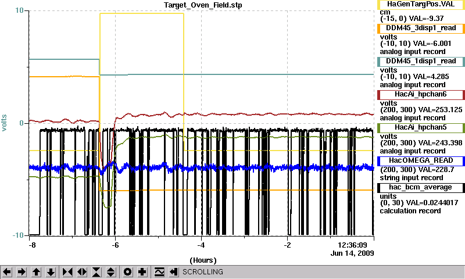Select the DDM45_3disp1_read legend entry

pos(421,28)
